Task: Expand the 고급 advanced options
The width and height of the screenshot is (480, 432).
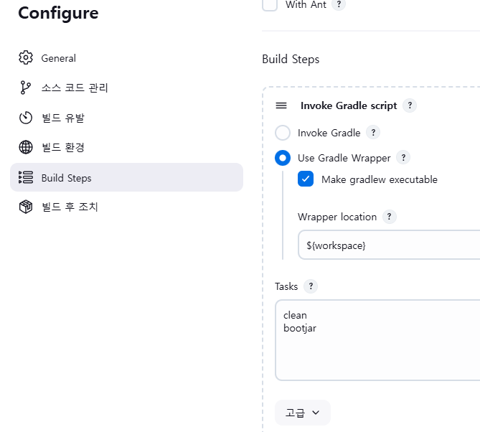Action: [303, 413]
